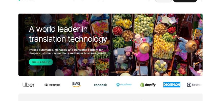Click the black button in top navigation

185,1
